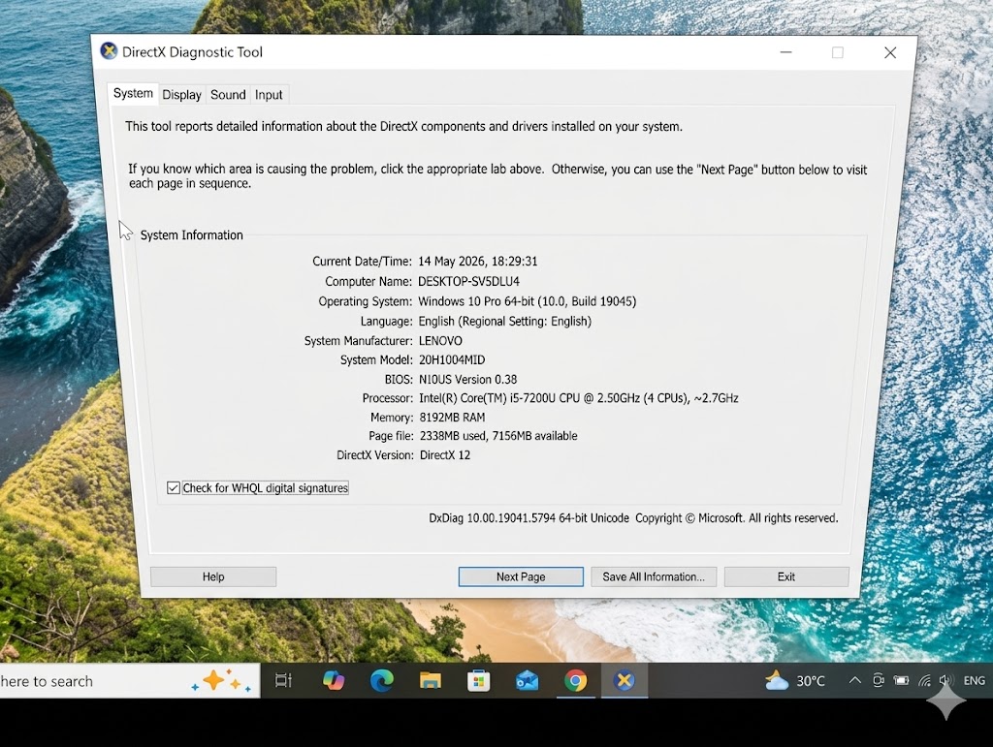Click the Windows 10 Pro operating system value
The width and height of the screenshot is (993, 747).
point(527,301)
